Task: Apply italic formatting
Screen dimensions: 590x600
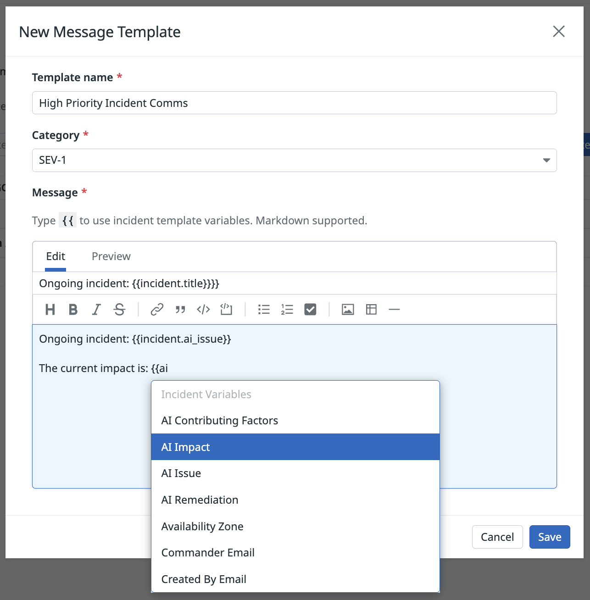Action: [x=96, y=310]
